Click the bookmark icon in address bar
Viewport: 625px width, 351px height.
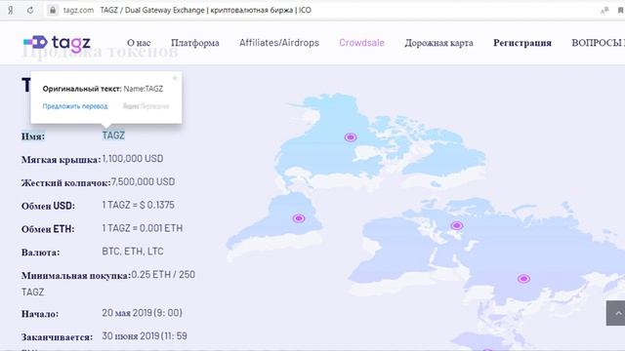click(621, 11)
